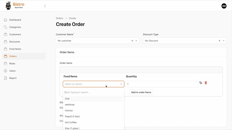Clear the No Discount selection
The width and height of the screenshot is (232, 130).
tap(219, 41)
